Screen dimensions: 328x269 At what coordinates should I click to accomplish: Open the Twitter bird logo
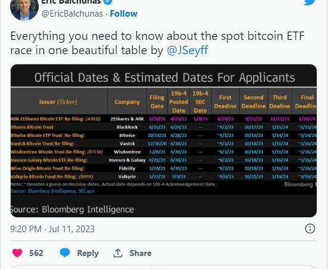310,2
